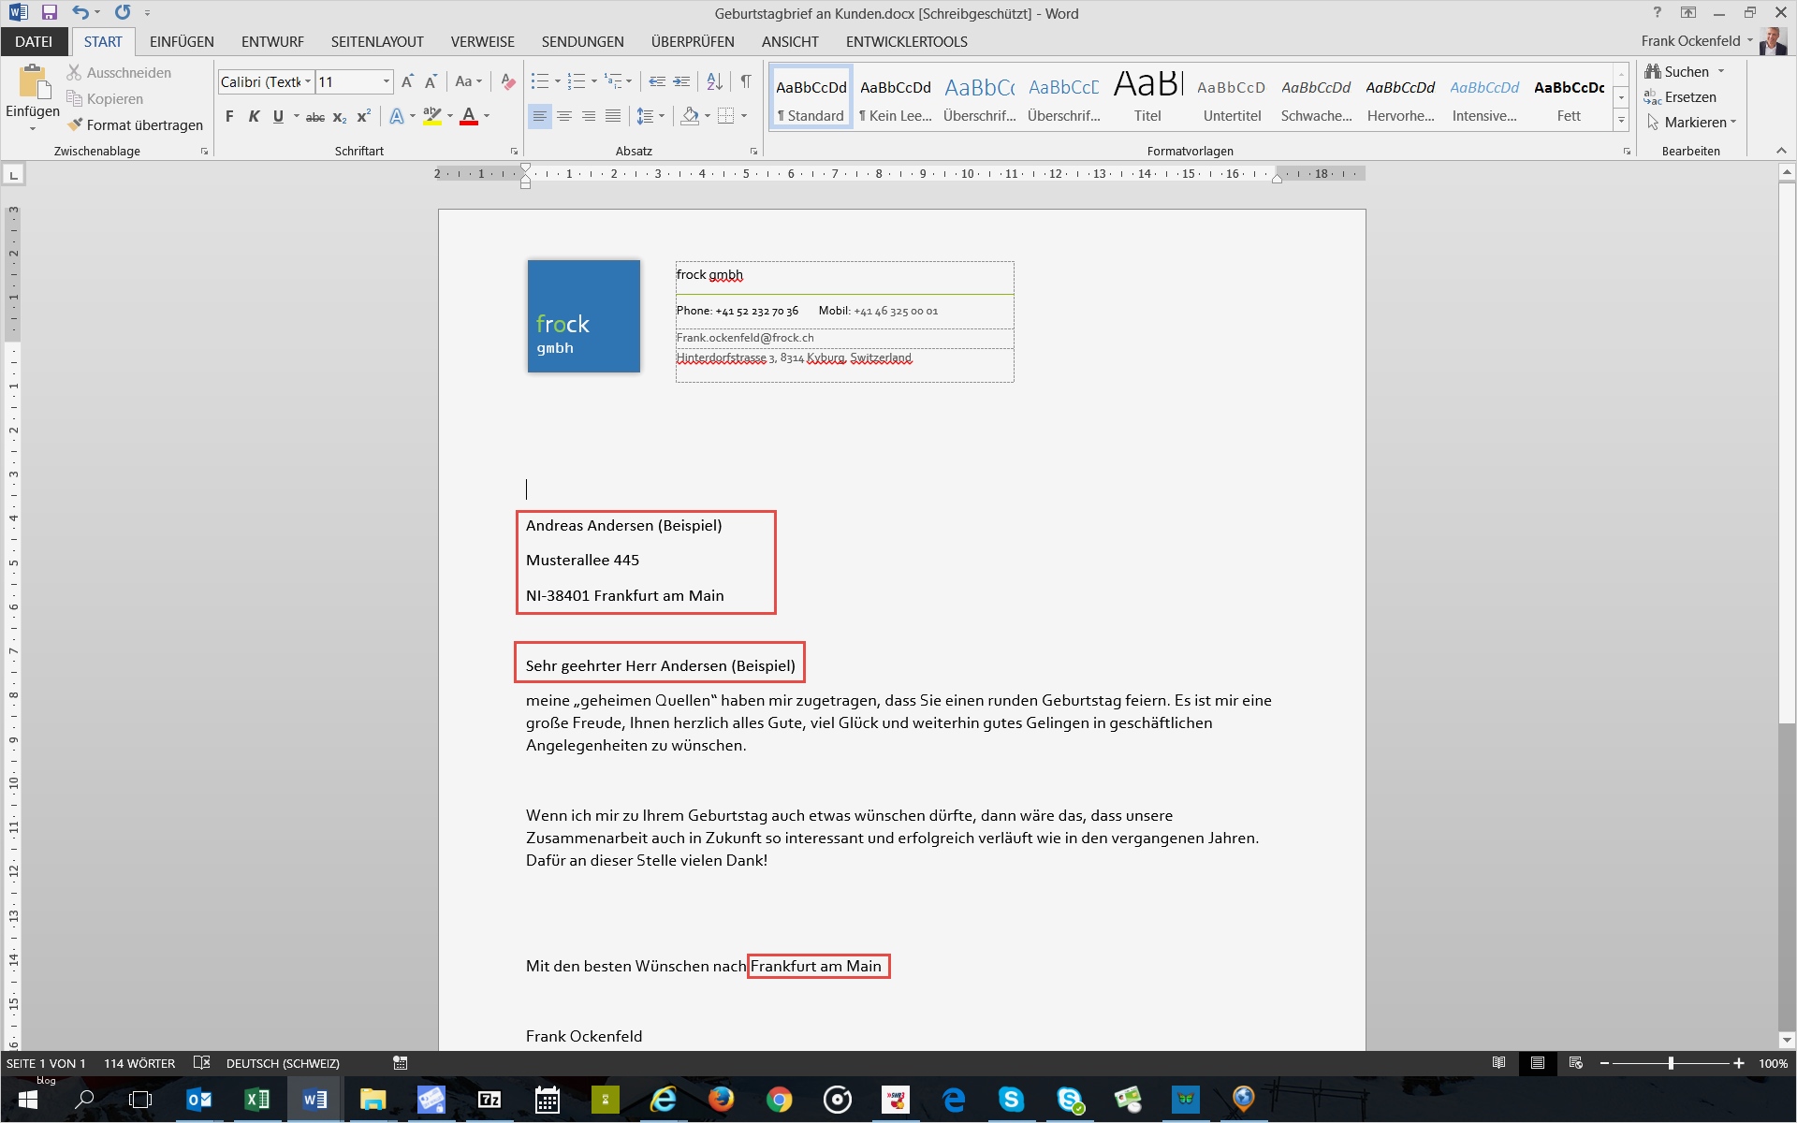Open Excel from the taskbar
Viewport: 1797px width, 1123px height.
click(x=256, y=1101)
